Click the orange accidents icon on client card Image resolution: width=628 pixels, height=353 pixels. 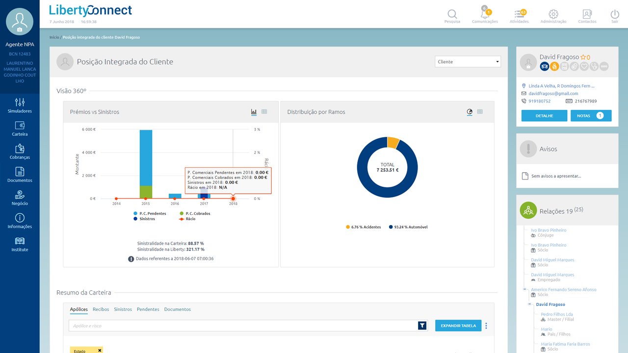[x=554, y=66]
